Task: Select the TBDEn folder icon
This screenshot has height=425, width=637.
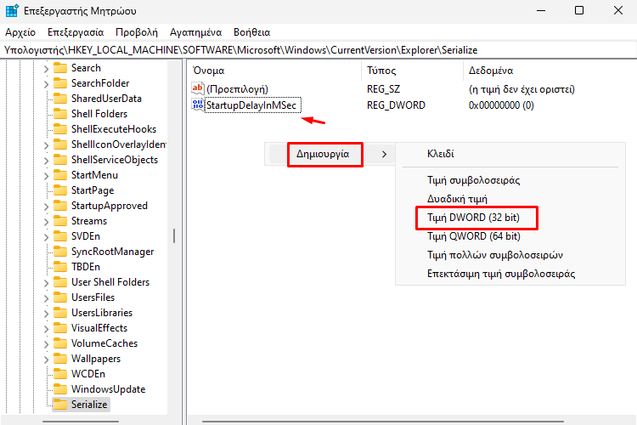Action: pyautogui.click(x=60, y=267)
